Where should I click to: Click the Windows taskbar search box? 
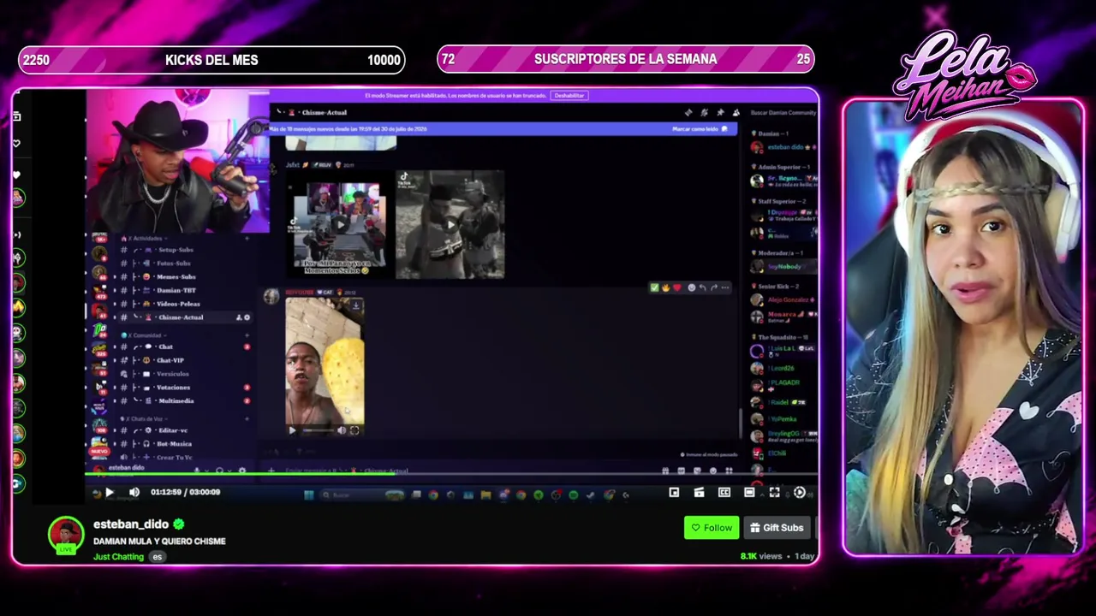(x=362, y=495)
